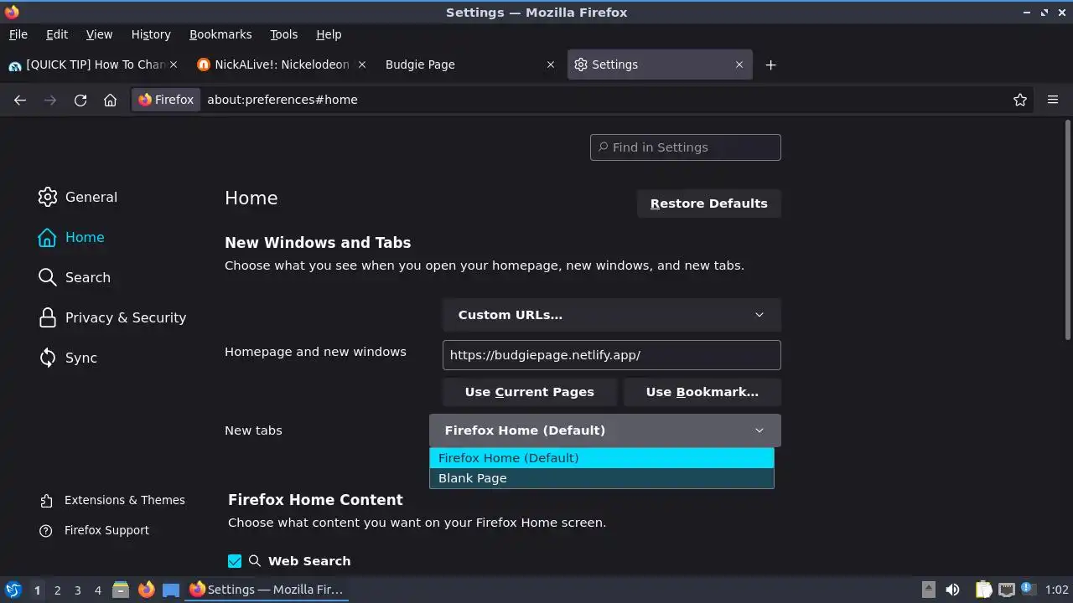1073x603 pixels.
Task: Click the removable media tray icon
Action: 928,590
